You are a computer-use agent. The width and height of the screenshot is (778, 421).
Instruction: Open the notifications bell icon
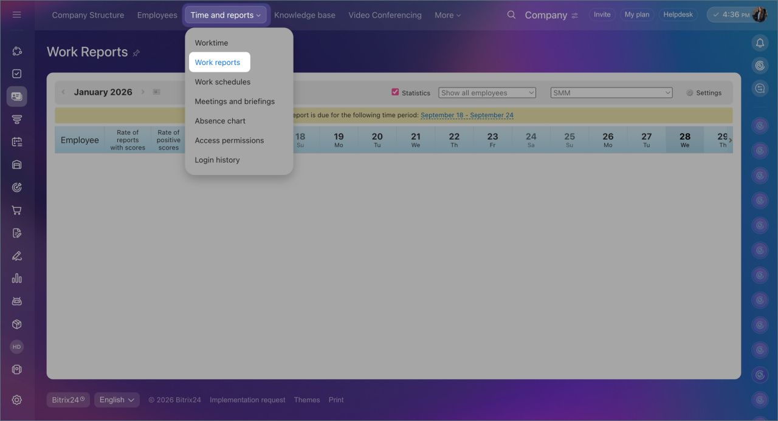click(x=760, y=43)
